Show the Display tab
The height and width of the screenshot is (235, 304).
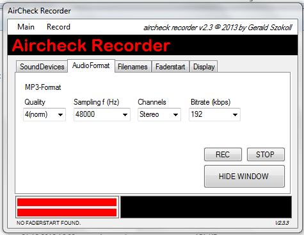(x=204, y=67)
